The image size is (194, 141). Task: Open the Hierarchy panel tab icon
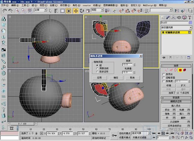173,17
